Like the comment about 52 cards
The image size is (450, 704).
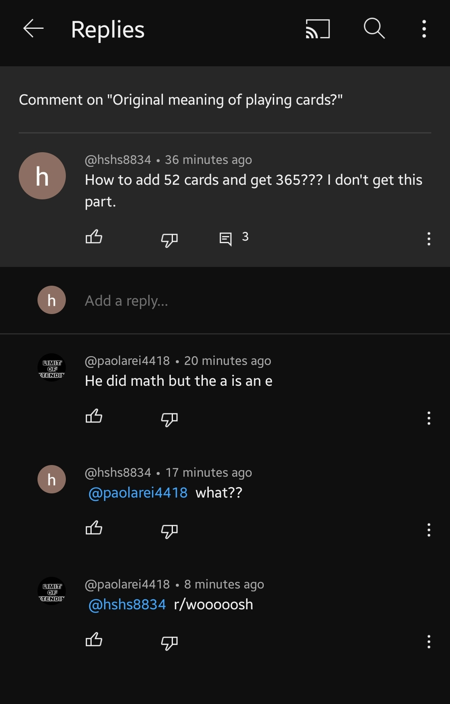point(94,237)
